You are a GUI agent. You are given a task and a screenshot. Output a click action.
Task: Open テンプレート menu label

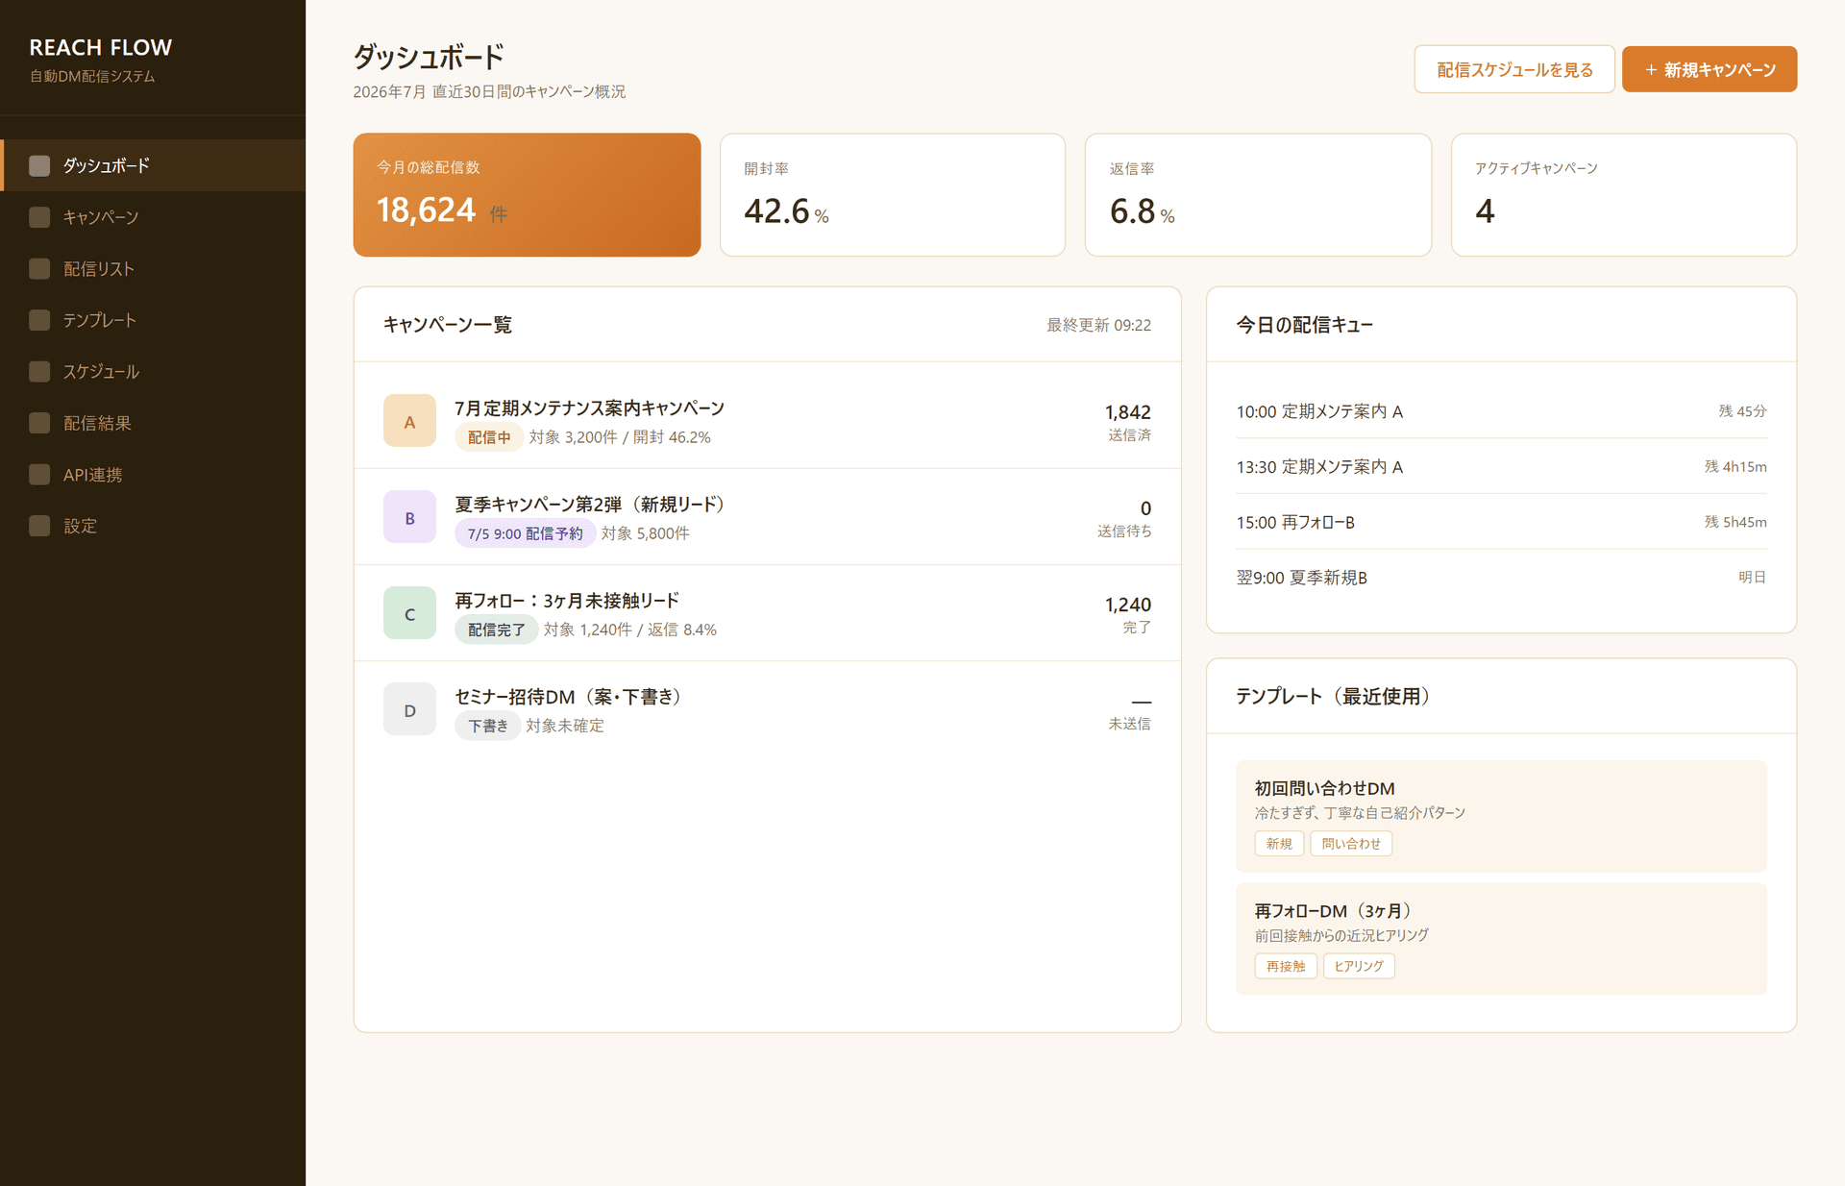(x=100, y=320)
